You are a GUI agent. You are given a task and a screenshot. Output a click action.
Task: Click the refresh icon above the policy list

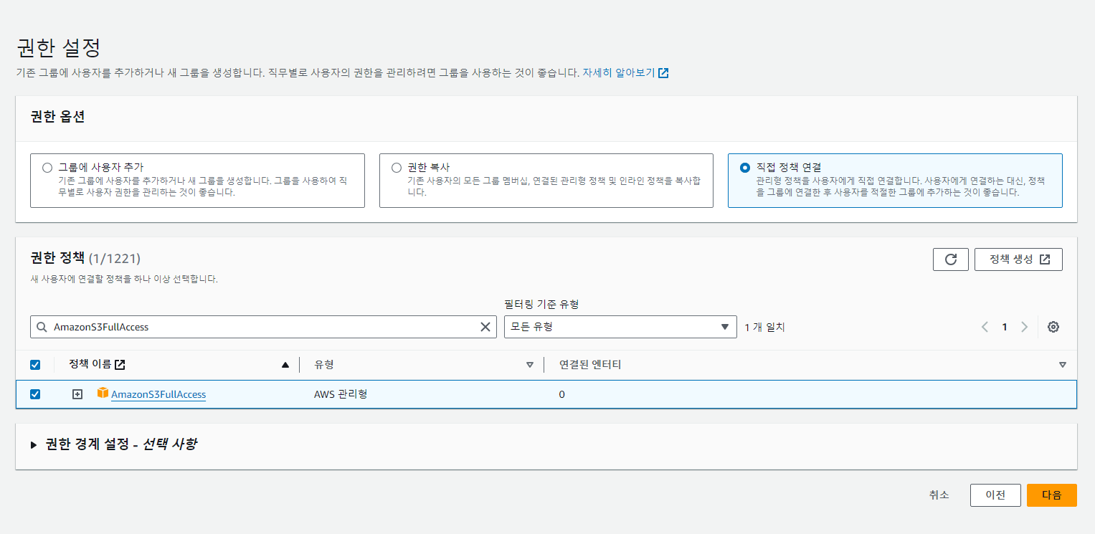pos(950,259)
